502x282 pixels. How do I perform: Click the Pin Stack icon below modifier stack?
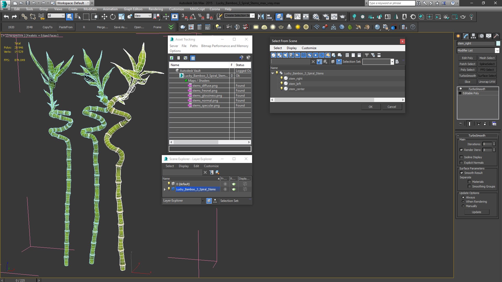[460, 124]
